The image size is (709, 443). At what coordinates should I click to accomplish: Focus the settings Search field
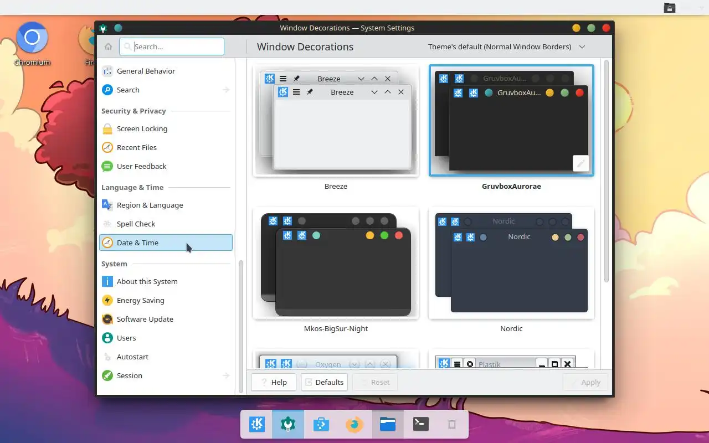[172, 47]
